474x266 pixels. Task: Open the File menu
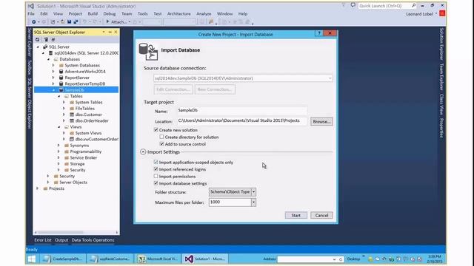click(31, 14)
